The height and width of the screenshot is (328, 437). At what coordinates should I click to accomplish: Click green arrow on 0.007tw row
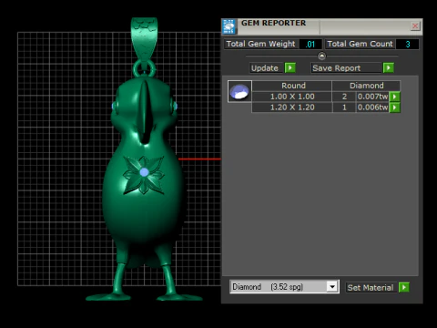395,97
